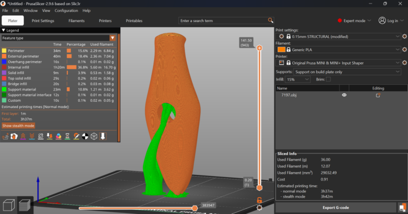The height and width of the screenshot is (214, 408).
Task: Collapse the Legend panel triangle
Action: tap(3, 31)
